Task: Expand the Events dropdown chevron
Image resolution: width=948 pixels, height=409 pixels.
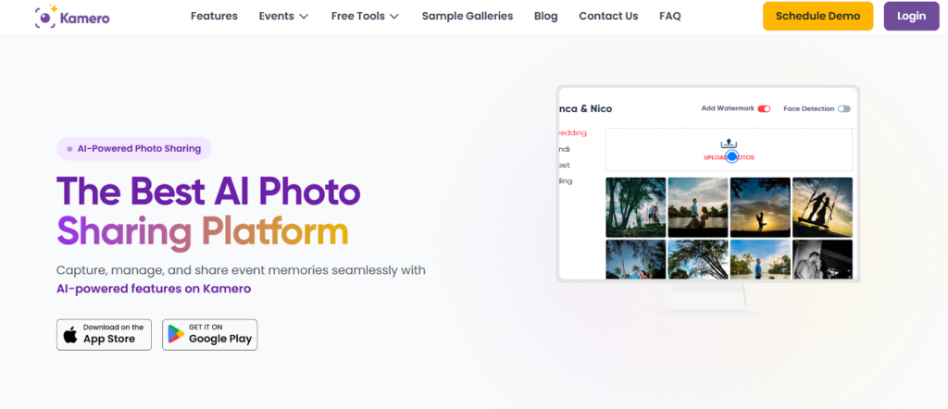Action: (x=304, y=17)
